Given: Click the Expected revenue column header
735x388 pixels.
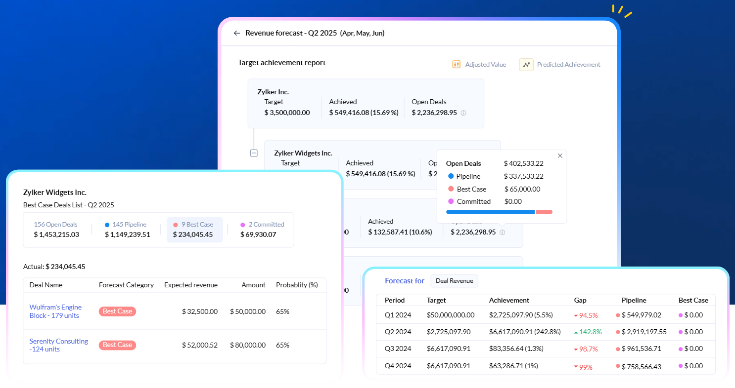Looking at the screenshot, I should pyautogui.click(x=191, y=285).
